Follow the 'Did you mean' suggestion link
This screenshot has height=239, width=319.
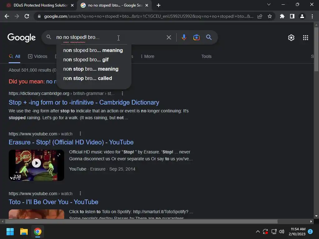[x=51, y=82]
